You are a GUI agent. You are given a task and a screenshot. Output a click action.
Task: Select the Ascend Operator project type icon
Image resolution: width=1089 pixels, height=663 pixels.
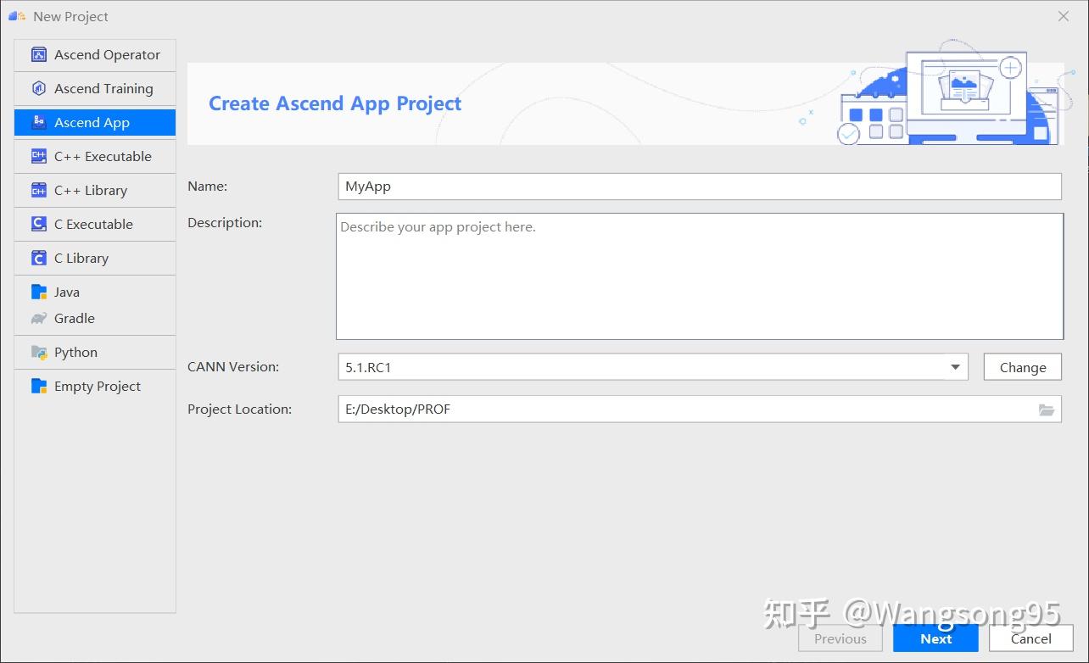pos(38,54)
